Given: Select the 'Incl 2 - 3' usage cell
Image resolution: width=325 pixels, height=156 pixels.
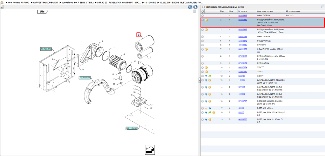Looking at the screenshot, I should (x=290, y=16).
